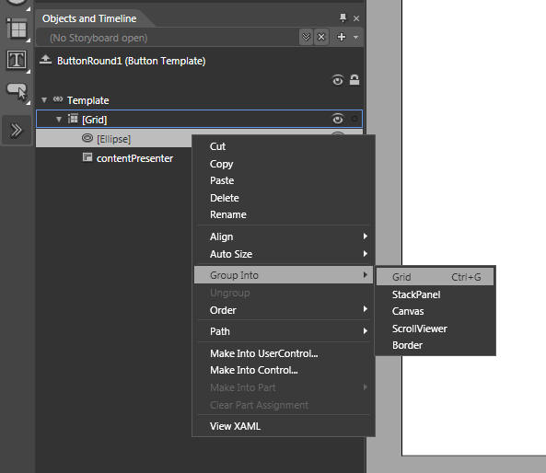Select the TextBlock text tool
The width and height of the screenshot is (546, 473).
pos(17,60)
